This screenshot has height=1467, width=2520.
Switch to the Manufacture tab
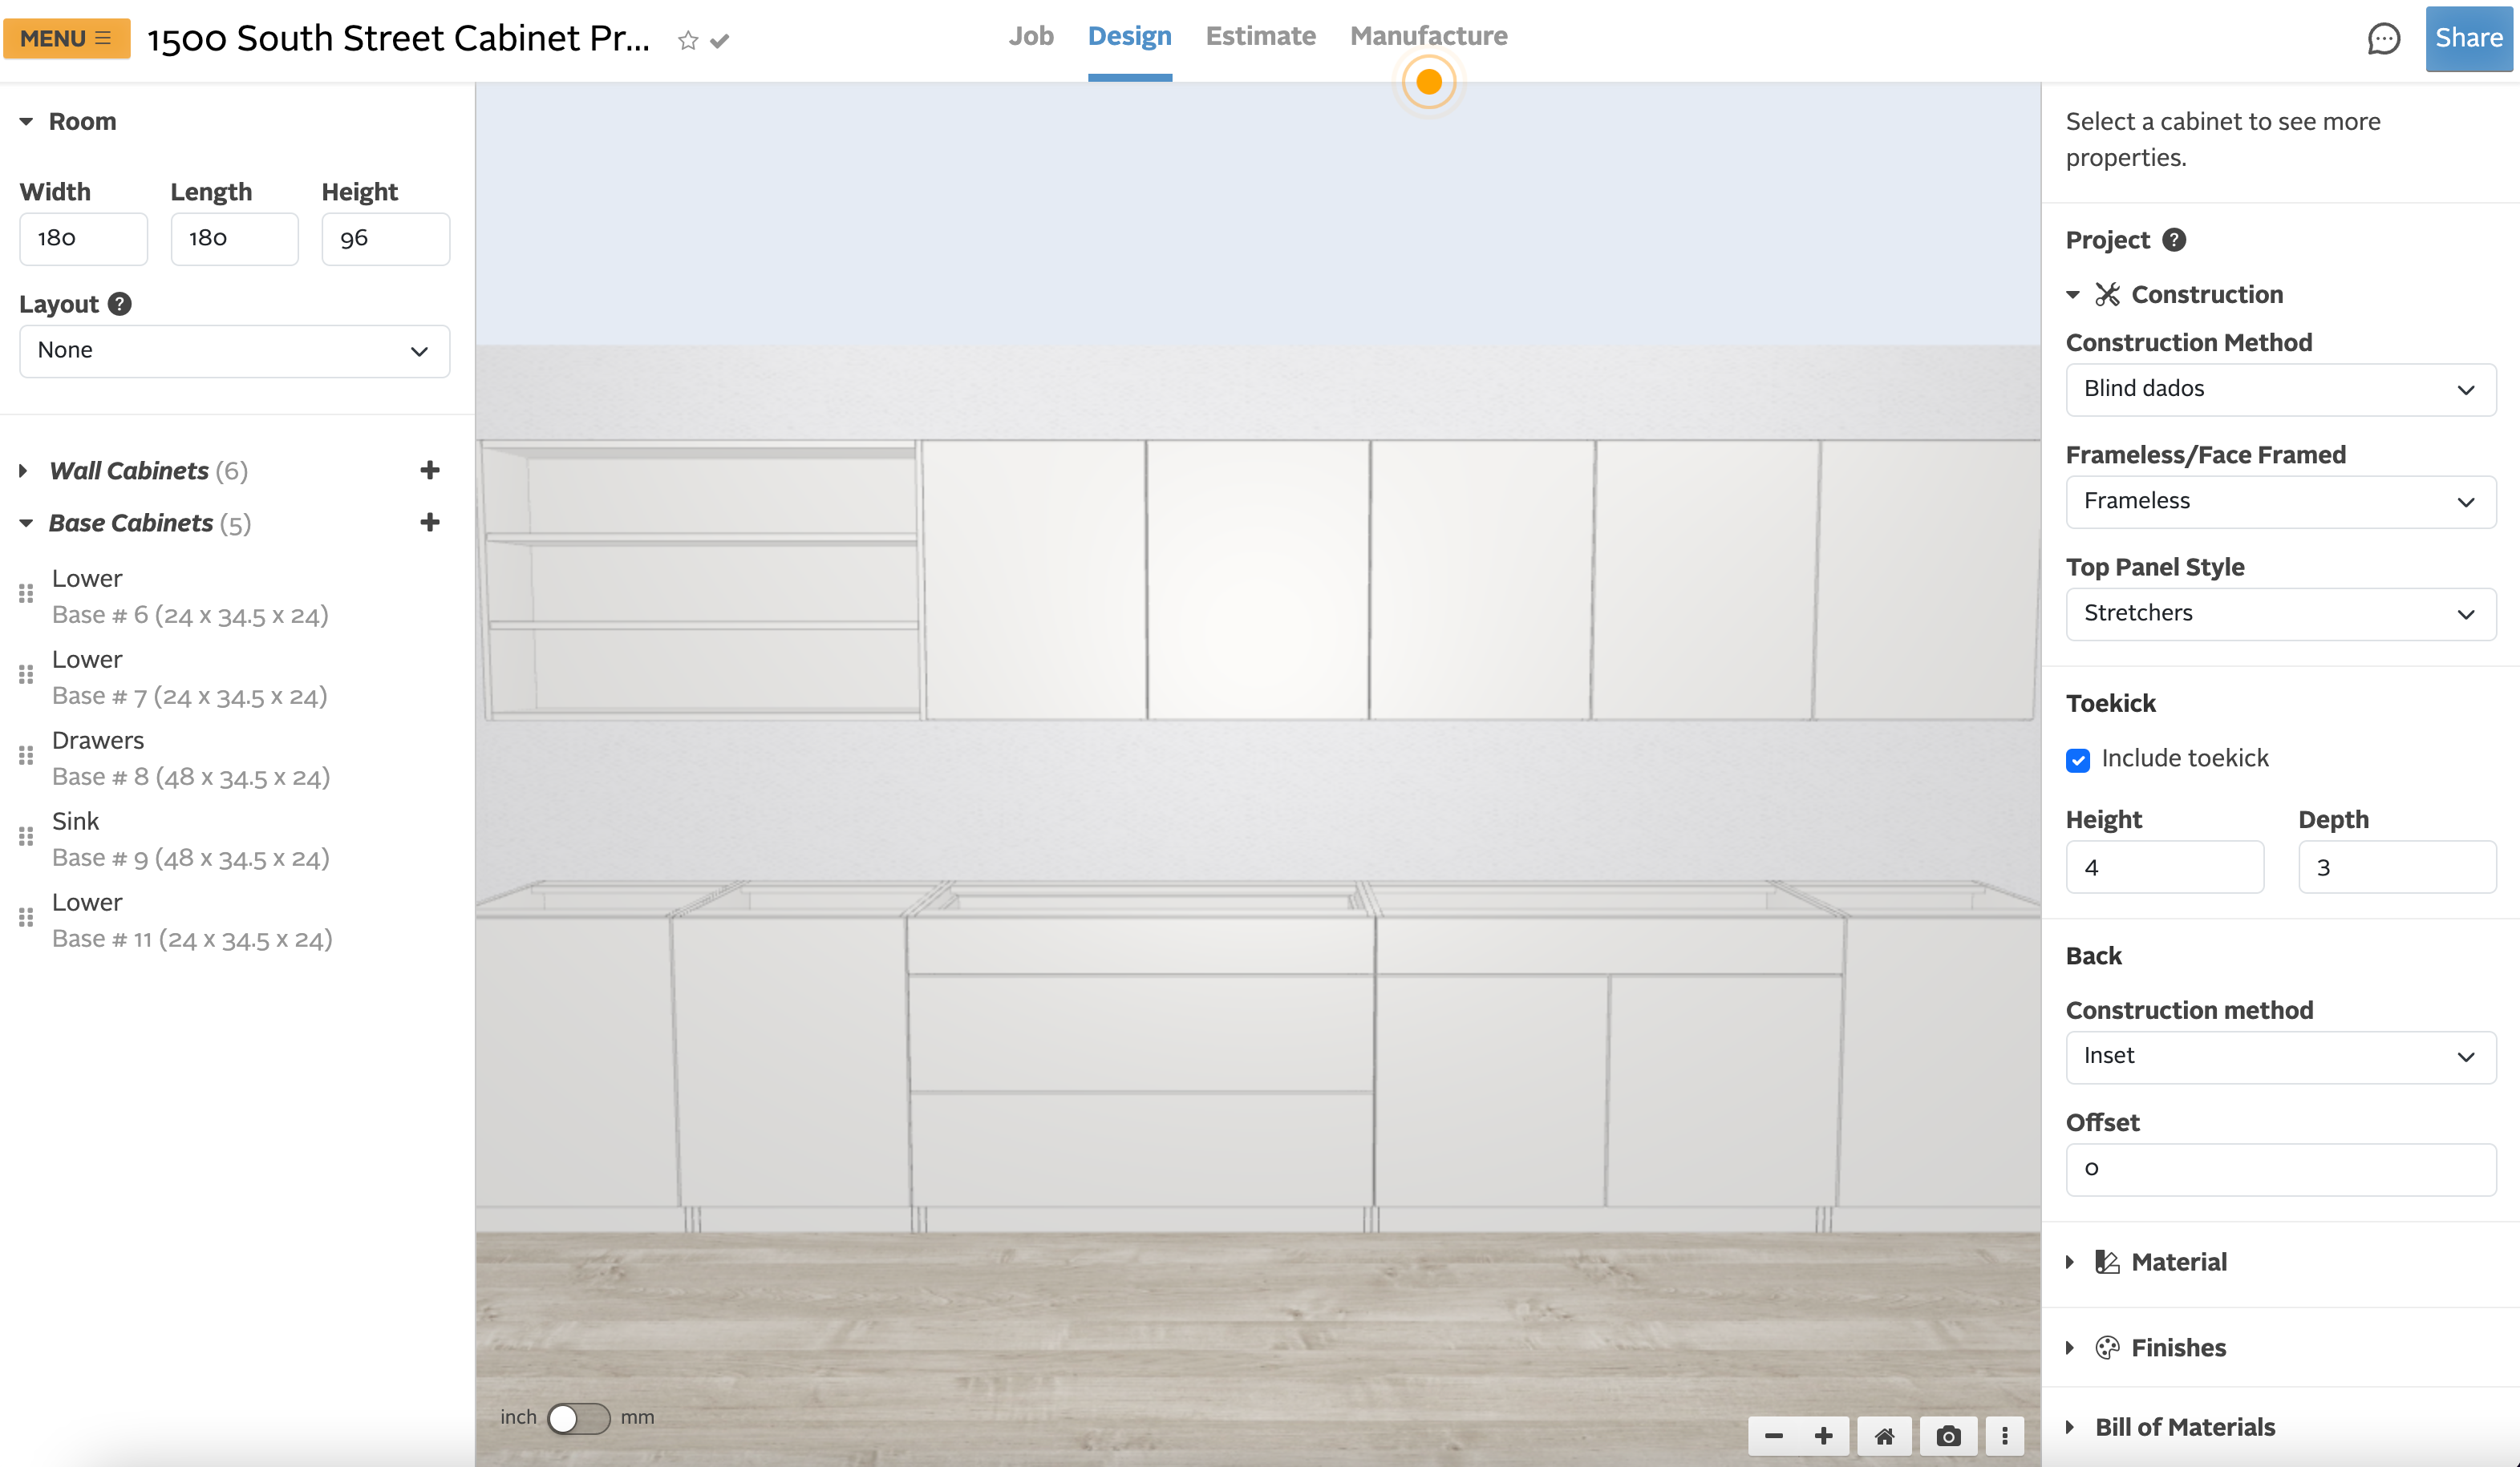tap(1428, 37)
